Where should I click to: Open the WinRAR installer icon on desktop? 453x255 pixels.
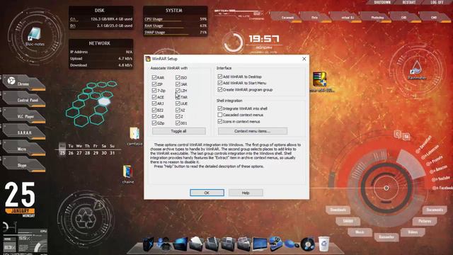tap(320, 82)
